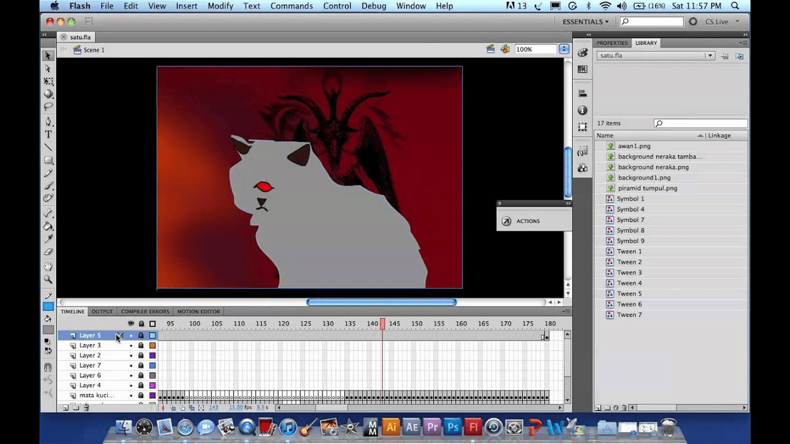This screenshot has width=790, height=444.
Task: Click the fill color swatch in toolbar
Action: coord(48,330)
